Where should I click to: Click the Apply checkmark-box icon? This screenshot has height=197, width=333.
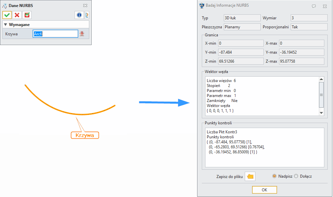coord(27,15)
